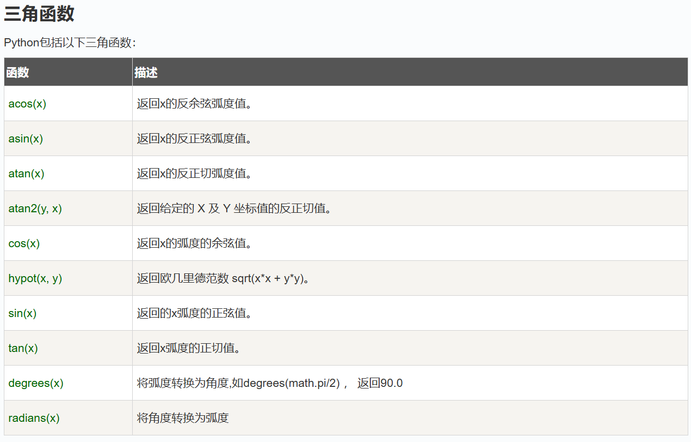Click the cos(x) function link
Screen dimensions: 691x442
(x=24, y=243)
